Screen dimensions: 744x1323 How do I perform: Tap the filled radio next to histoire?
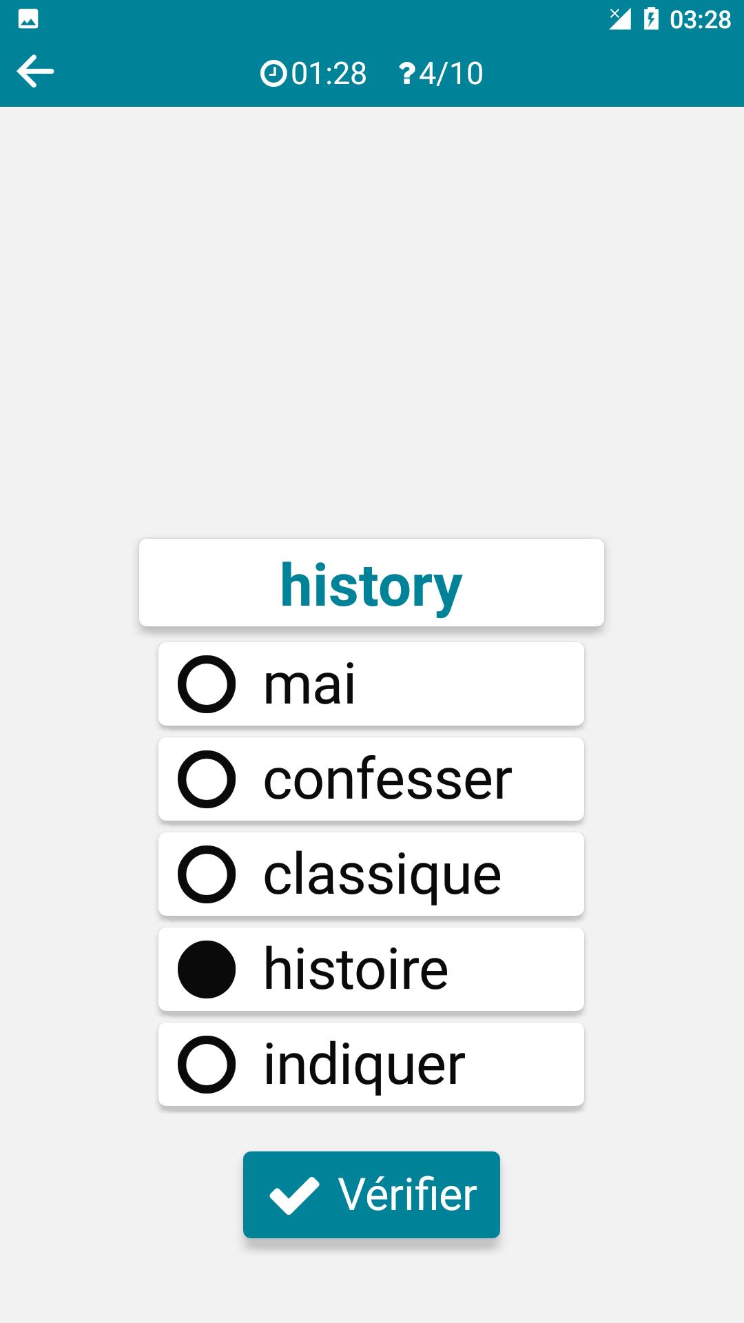207,970
